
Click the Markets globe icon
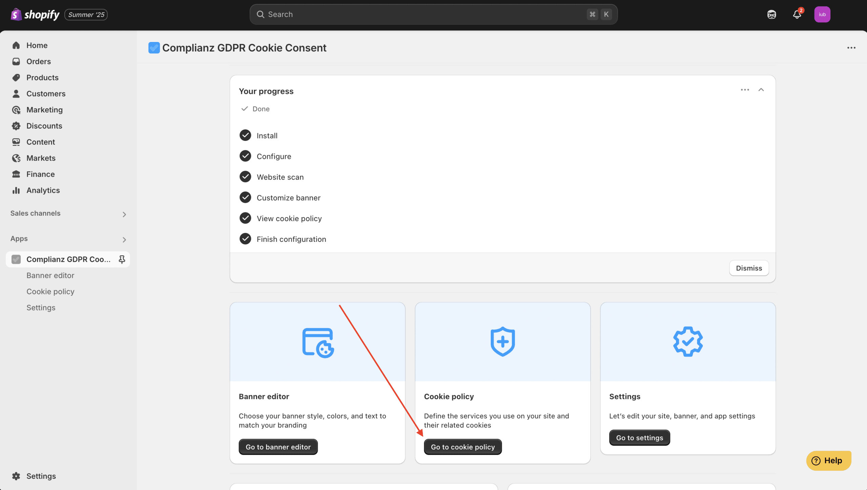coord(16,158)
